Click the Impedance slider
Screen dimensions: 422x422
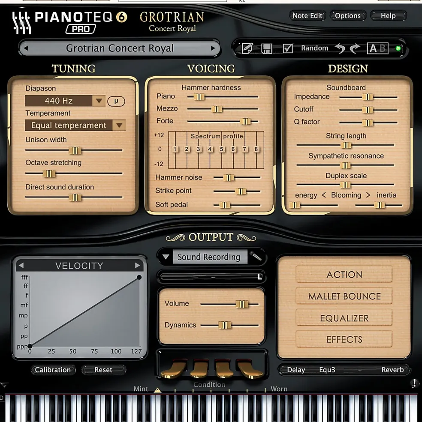368,97
